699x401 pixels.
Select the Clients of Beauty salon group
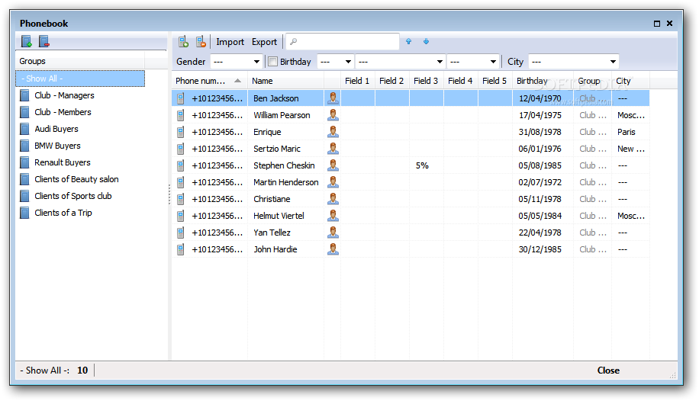point(76,179)
